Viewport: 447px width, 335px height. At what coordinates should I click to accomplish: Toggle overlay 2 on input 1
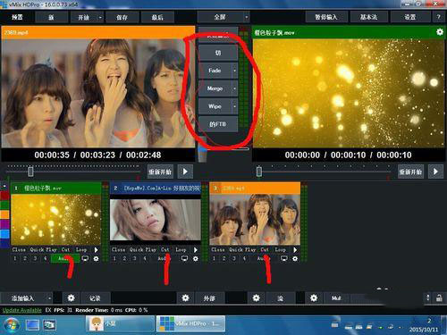click(25, 258)
